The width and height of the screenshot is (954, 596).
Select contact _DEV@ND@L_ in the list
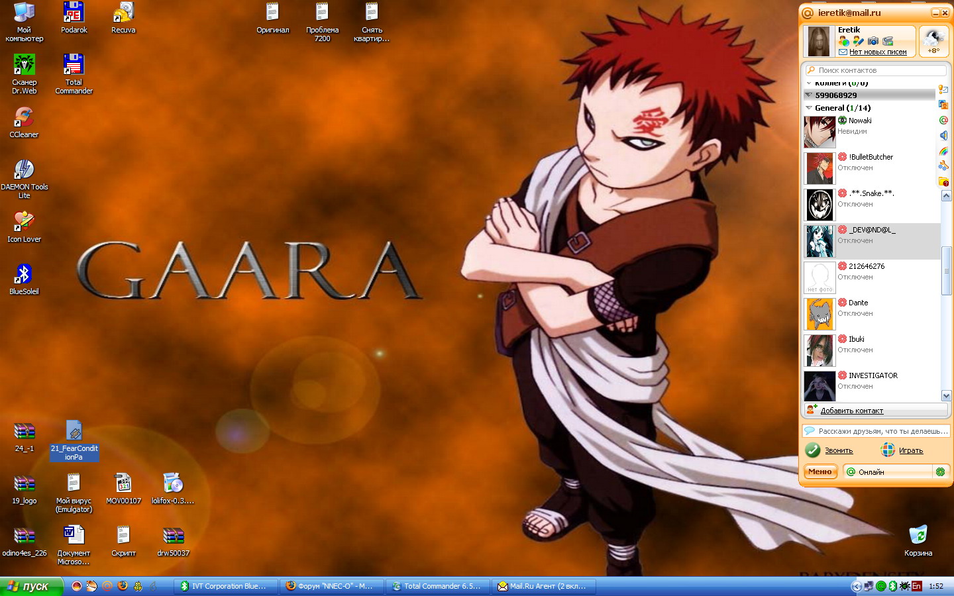(871, 241)
